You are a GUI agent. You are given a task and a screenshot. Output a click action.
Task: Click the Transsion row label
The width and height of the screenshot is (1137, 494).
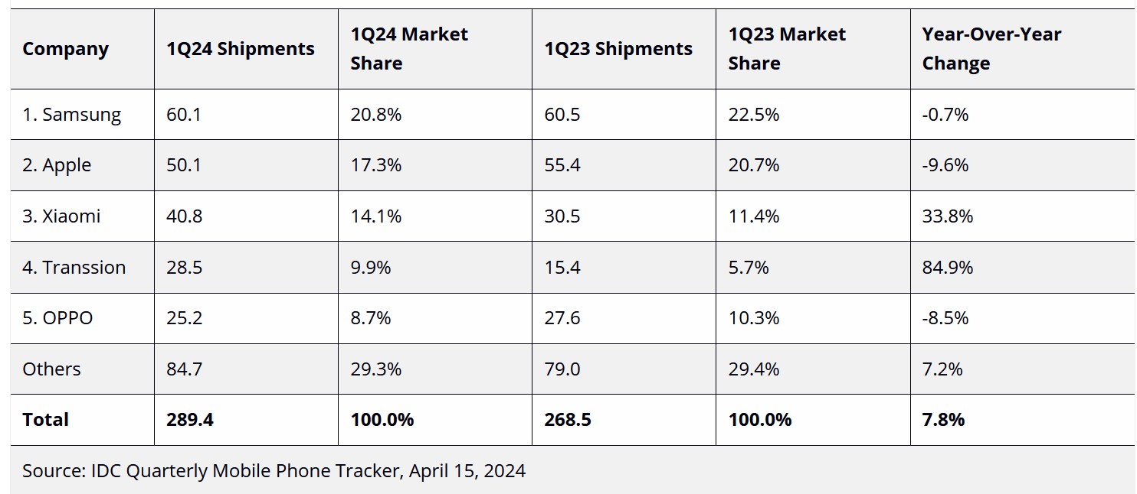[74, 268]
